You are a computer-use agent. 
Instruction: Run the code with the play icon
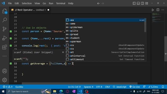(153, 10)
